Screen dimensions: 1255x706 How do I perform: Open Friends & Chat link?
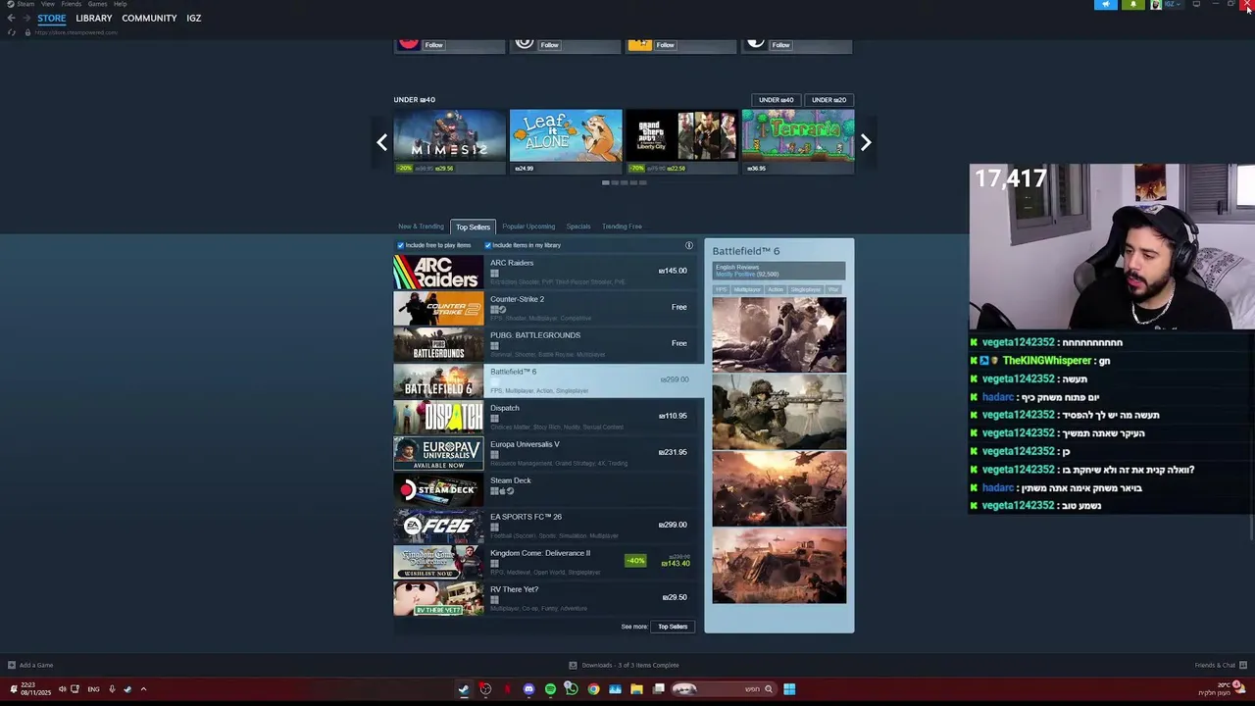(x=1215, y=665)
